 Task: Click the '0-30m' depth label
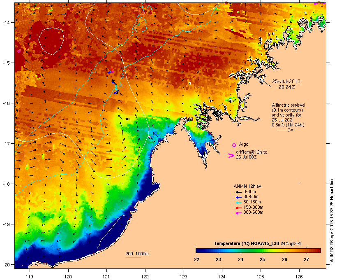click(x=249, y=192)
